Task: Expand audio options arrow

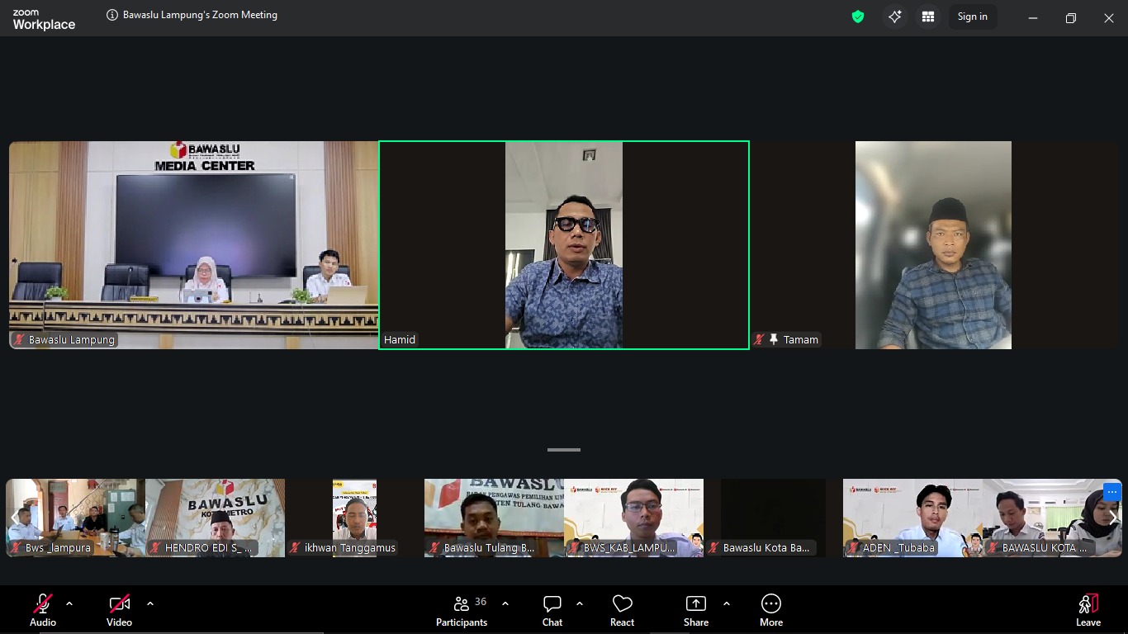Action: (69, 603)
